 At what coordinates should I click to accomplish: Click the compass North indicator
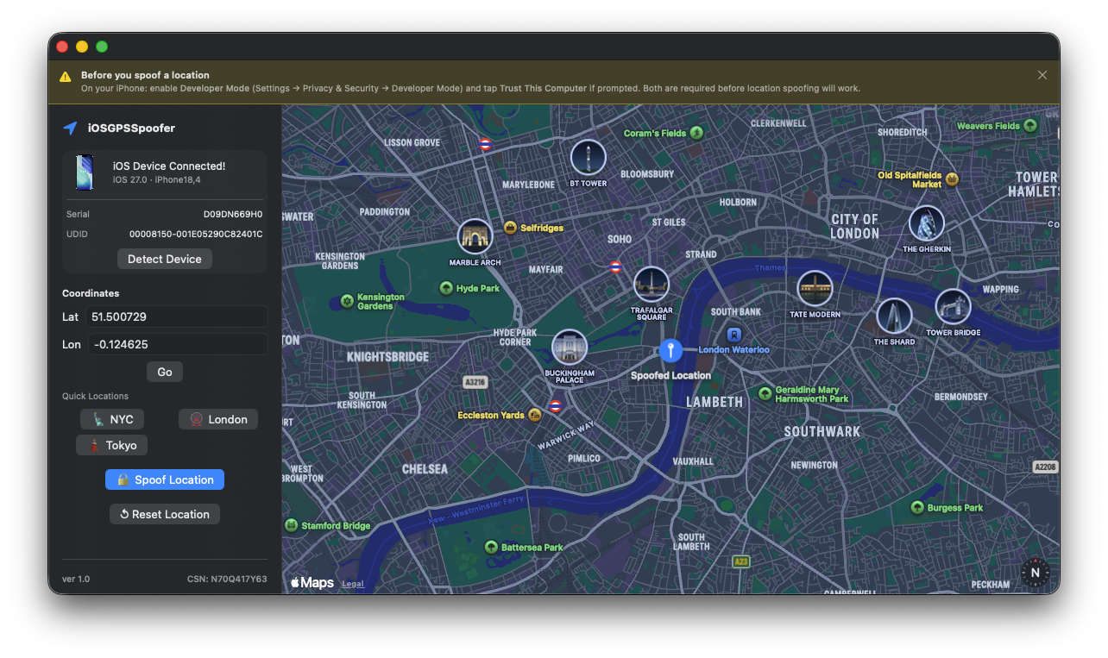1036,572
